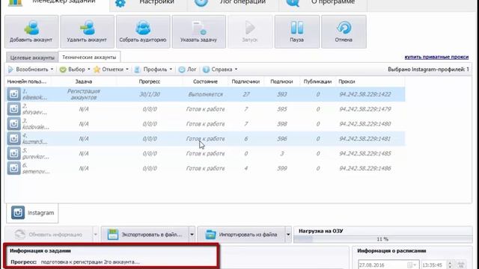The width and height of the screenshot is (479, 269).
Task: Click the Лог toolbar button
Action: 188,69
